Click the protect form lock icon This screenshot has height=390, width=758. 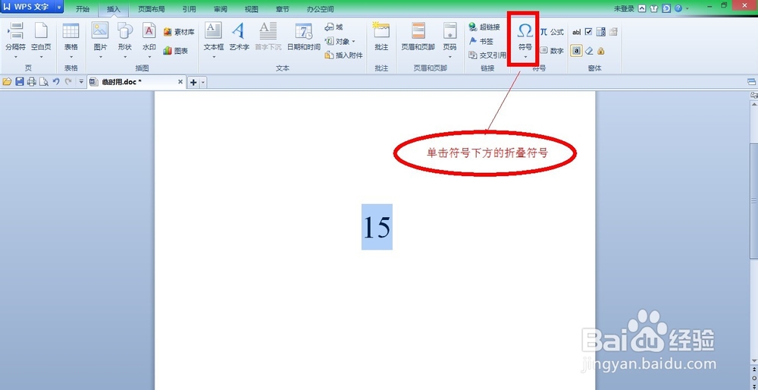tap(601, 50)
